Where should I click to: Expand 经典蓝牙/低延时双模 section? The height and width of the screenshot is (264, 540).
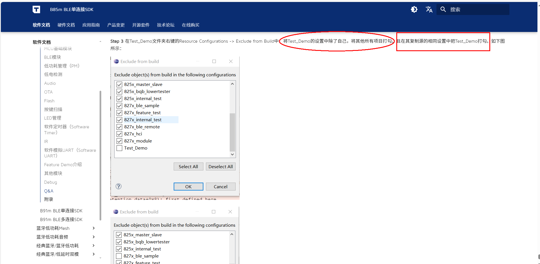pos(94,254)
